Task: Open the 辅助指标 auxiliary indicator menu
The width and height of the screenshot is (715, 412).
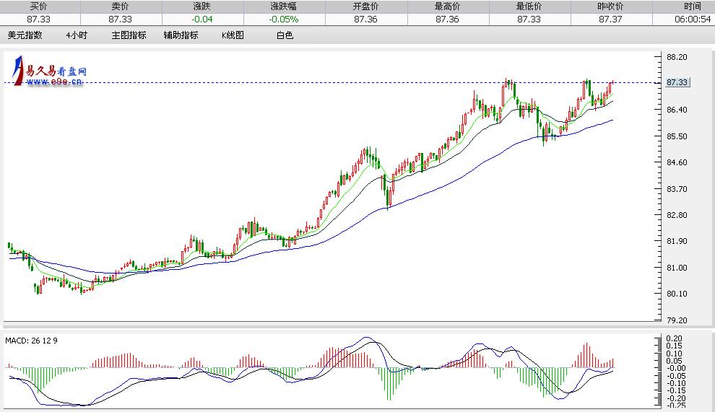Action: click(x=181, y=35)
